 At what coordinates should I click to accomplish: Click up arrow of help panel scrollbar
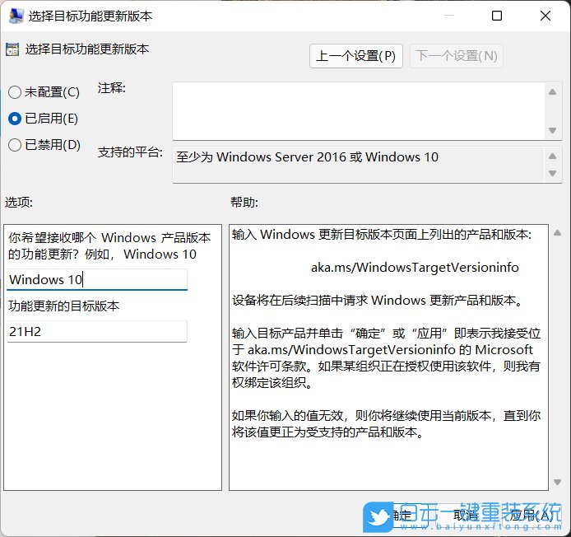pos(557,233)
